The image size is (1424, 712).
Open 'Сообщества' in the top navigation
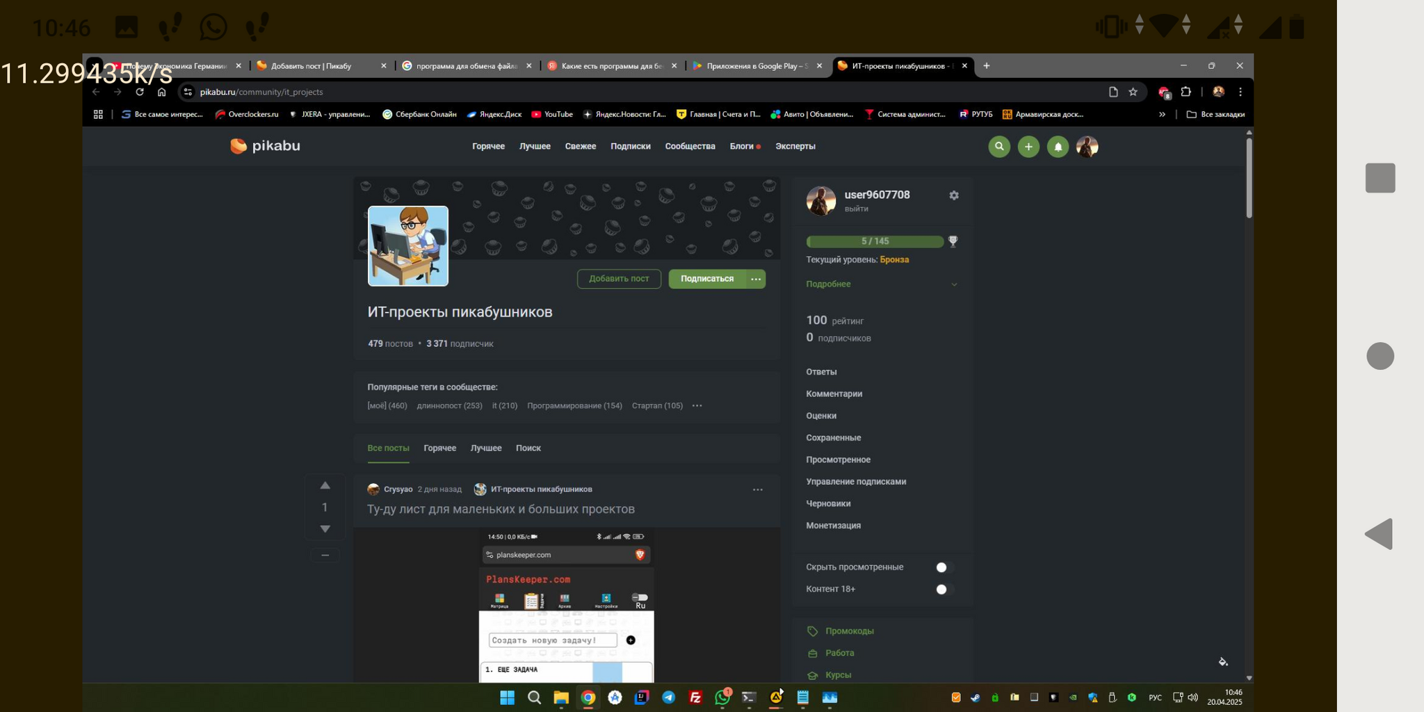(x=690, y=147)
